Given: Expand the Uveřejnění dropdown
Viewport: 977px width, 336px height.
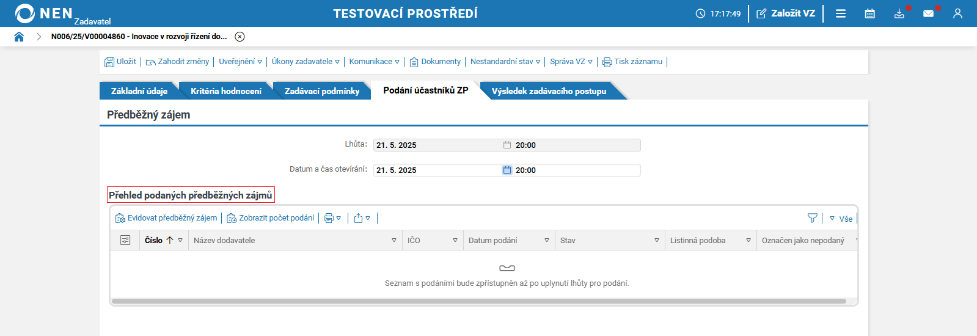Looking at the screenshot, I should [241, 62].
